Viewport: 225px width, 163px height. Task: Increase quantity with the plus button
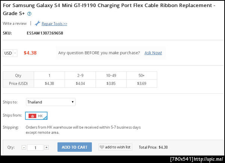(46, 148)
